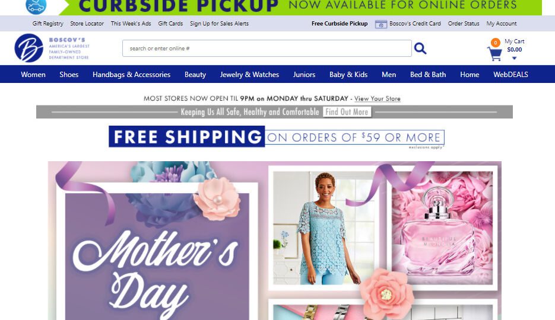Click the pink perfume bottle image
Screen dimensions: 555x320
point(442,228)
